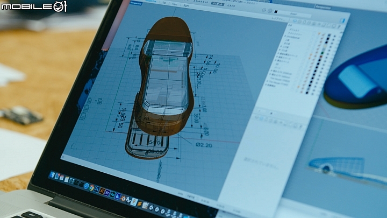Click Perspective label in the right window
Viewport: 387px width, 218px height.
(x=323, y=8)
